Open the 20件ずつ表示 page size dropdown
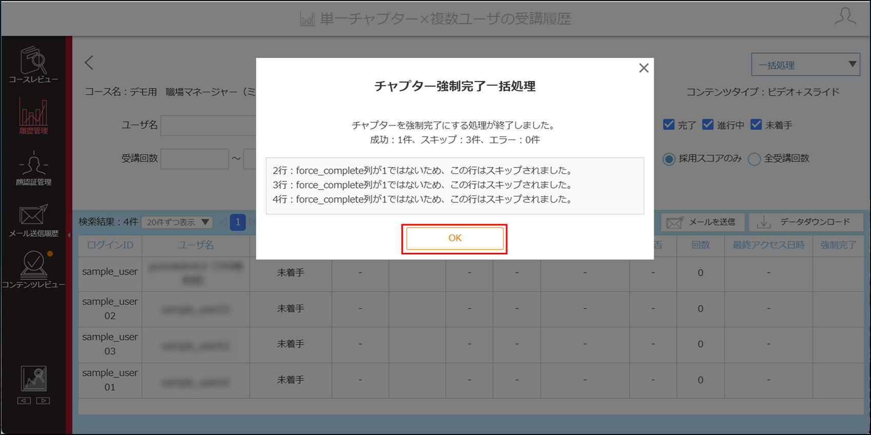This screenshot has width=871, height=435. 177,222
